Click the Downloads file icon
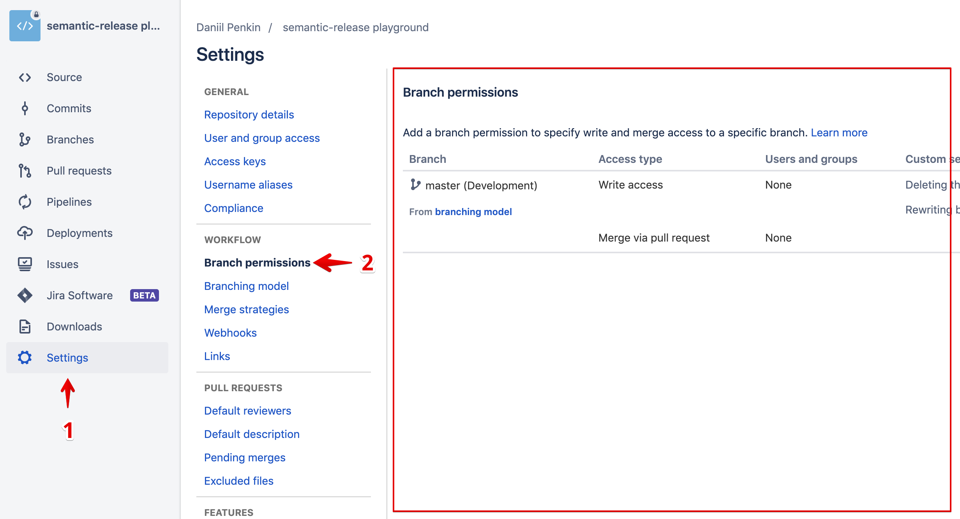The width and height of the screenshot is (960, 519). 25,327
